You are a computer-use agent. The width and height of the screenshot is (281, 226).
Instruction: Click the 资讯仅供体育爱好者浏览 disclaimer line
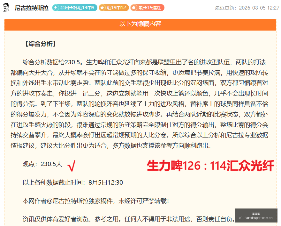[x=129, y=219]
